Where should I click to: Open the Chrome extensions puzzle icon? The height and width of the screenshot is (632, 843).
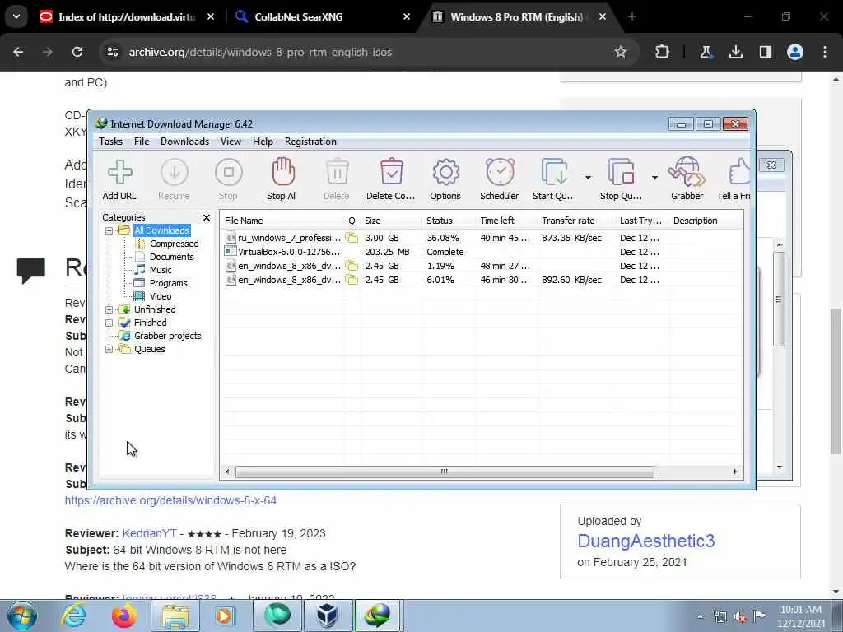(x=663, y=52)
